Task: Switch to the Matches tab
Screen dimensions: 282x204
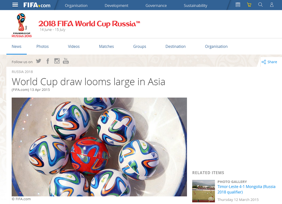Action: [x=106, y=46]
